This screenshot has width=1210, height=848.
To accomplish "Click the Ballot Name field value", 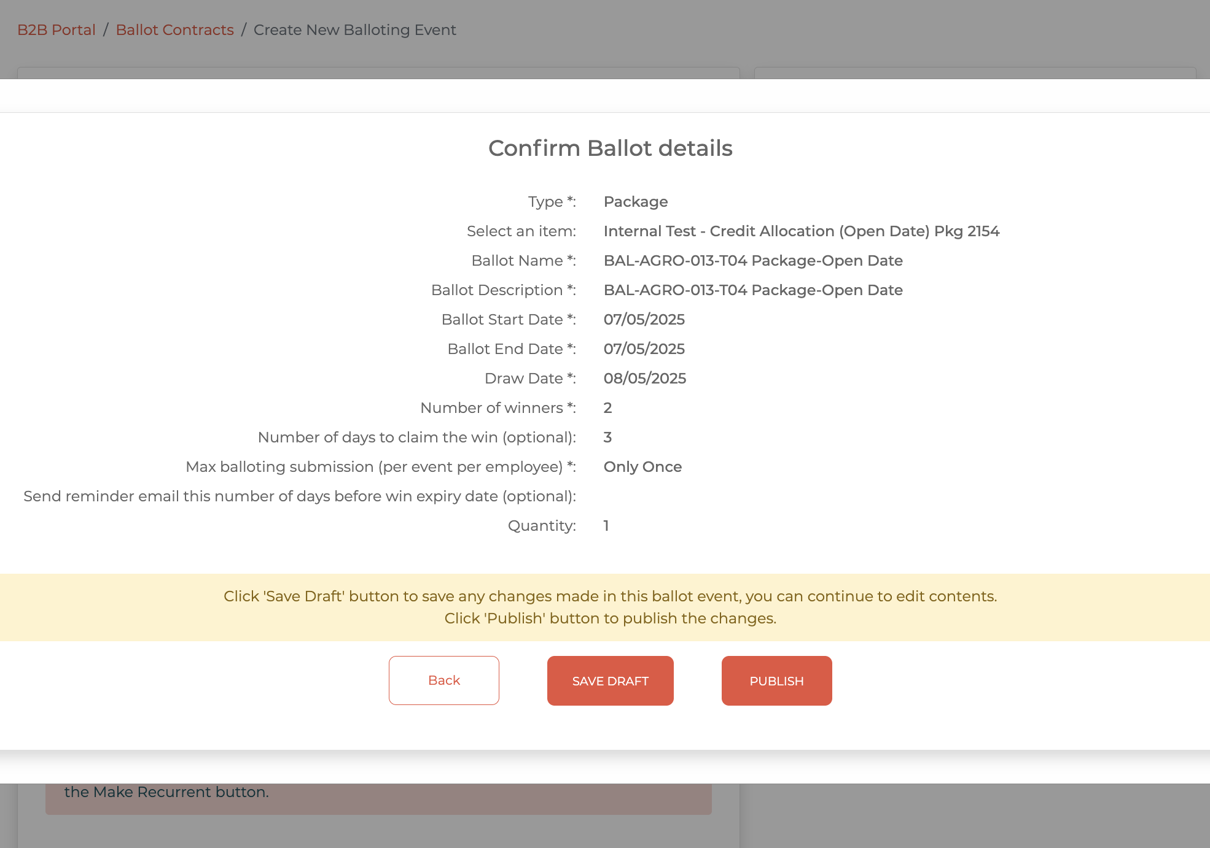I will [x=752, y=261].
